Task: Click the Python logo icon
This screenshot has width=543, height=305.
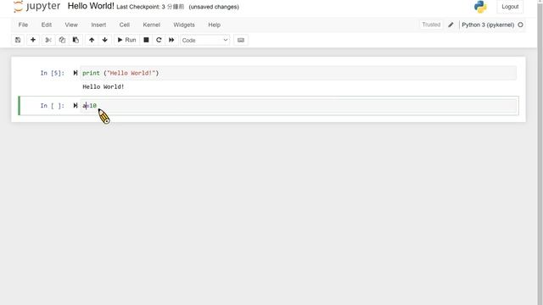Action: [x=480, y=7]
